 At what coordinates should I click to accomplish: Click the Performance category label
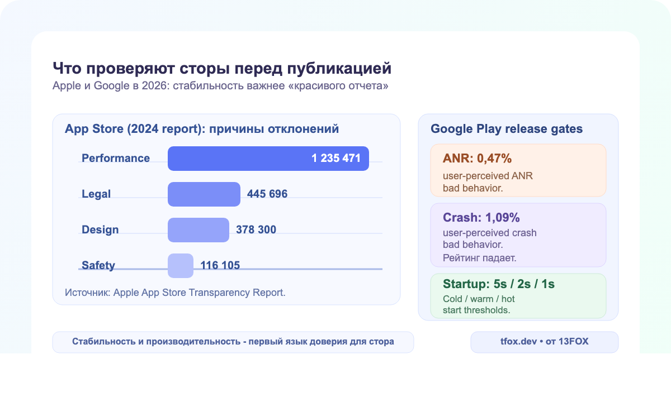tap(116, 158)
